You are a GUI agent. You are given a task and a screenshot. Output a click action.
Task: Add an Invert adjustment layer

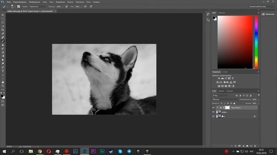(219, 86)
